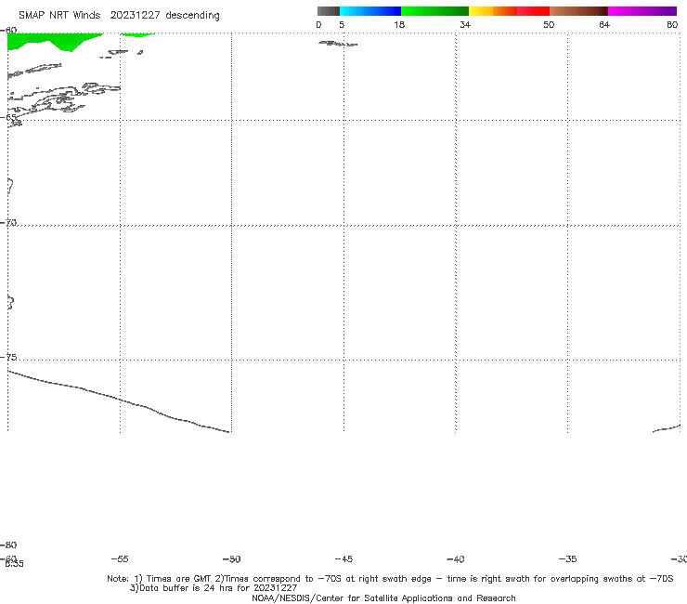Screen dimensions: 687x604
Task: Click the blue 5-18 segment of the color bar
Action: click(370, 11)
